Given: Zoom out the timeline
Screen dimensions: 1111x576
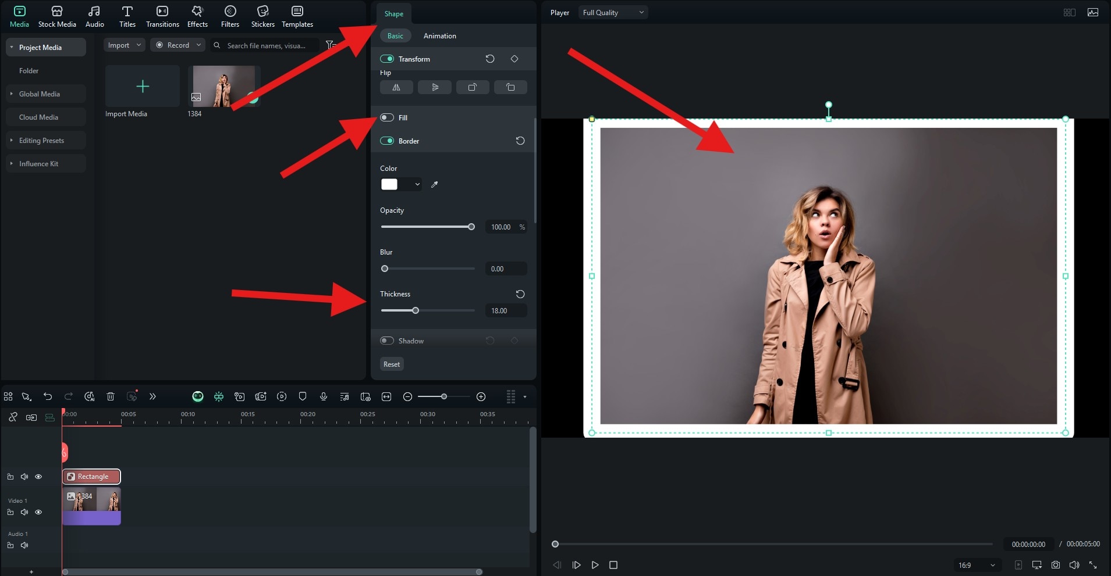Looking at the screenshot, I should tap(407, 397).
